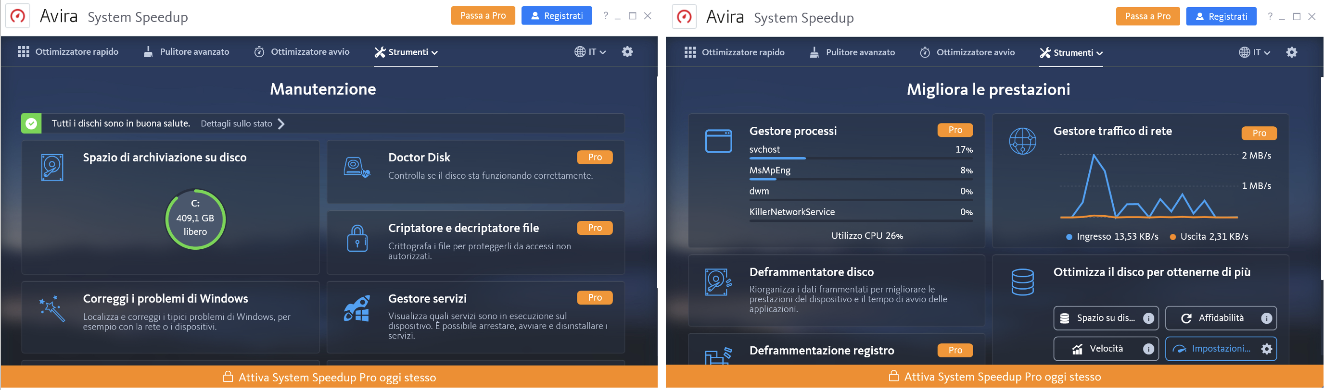Open Ottimizzatore rapido tab in right window
The width and height of the screenshot is (1324, 390).
pos(735,52)
